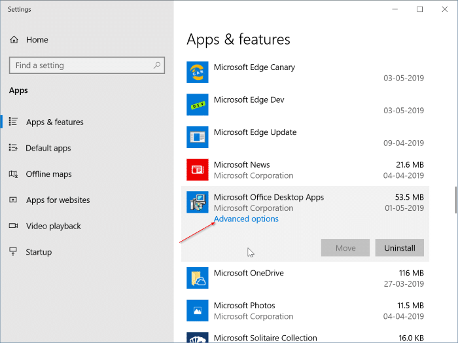The height and width of the screenshot is (343, 458).
Task: Maximize the Settings window
Action: pyautogui.click(x=420, y=9)
